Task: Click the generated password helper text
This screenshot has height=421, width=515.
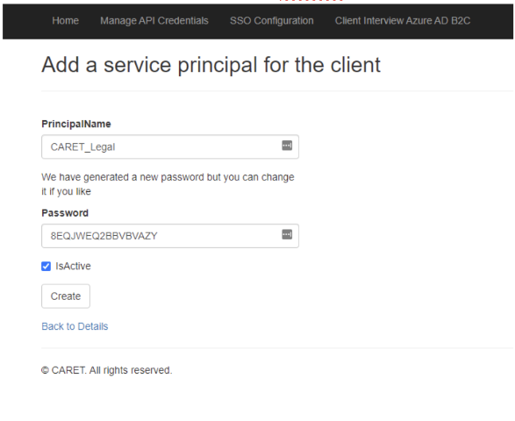Action: click(x=168, y=184)
